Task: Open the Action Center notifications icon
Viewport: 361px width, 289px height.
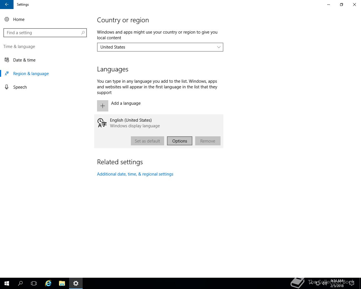Action: point(352,283)
